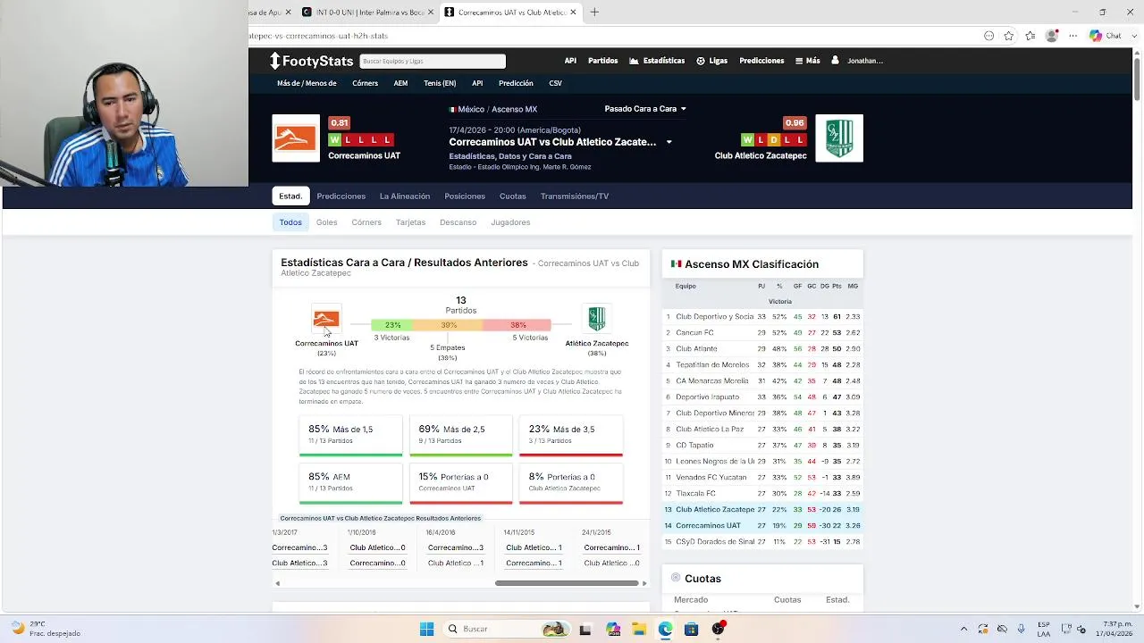Click the 0.96 rating badge for Zacatepec
The height and width of the screenshot is (643, 1144).
pos(795,123)
